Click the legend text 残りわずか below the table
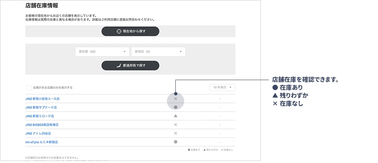The image size is (378, 163). [x=212, y=150]
